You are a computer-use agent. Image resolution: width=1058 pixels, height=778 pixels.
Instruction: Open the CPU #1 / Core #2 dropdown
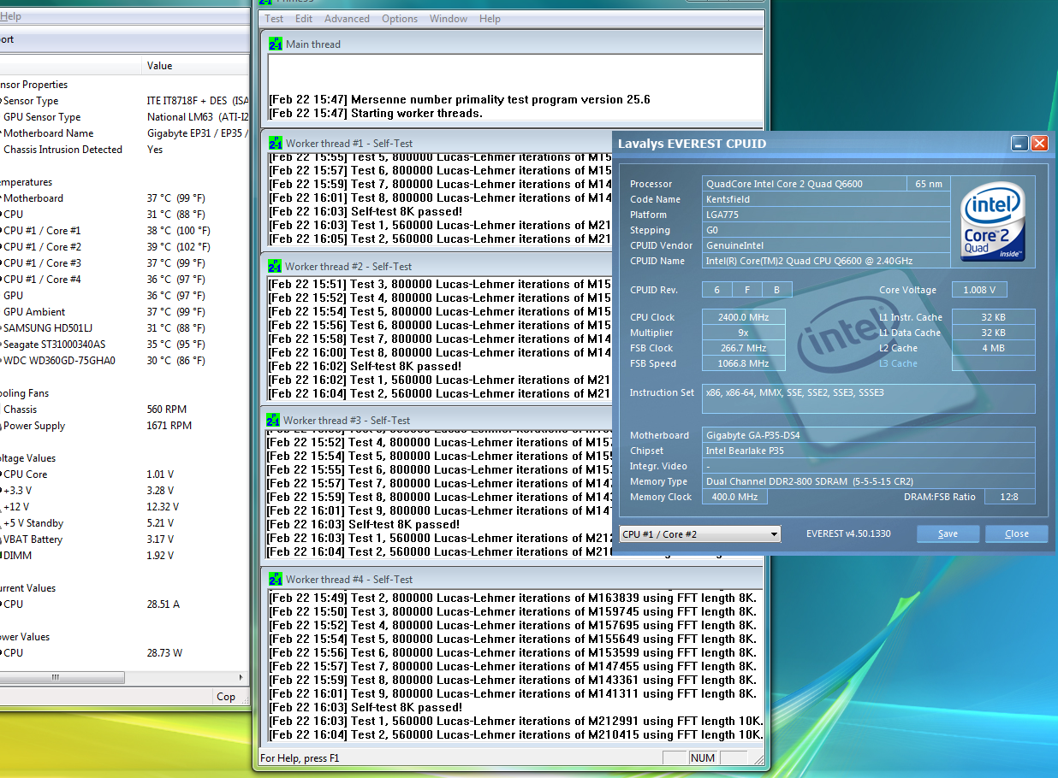[x=700, y=534]
